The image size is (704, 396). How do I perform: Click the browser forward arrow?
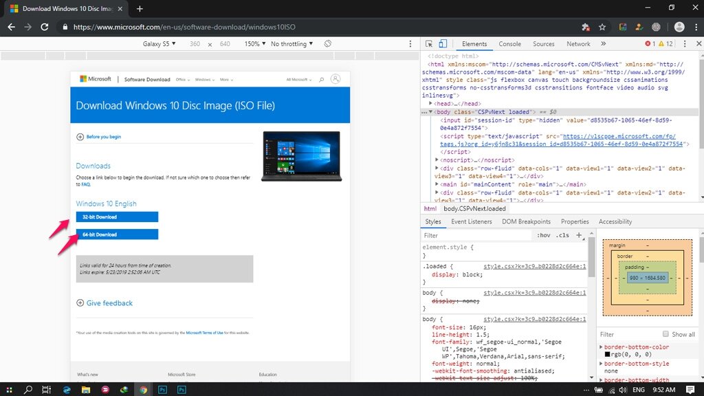point(27,27)
